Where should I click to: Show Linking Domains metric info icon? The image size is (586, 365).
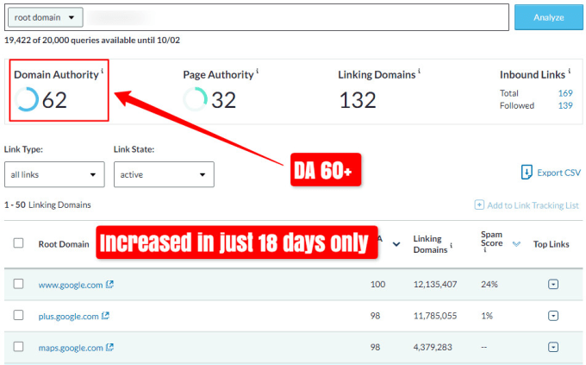(x=419, y=71)
